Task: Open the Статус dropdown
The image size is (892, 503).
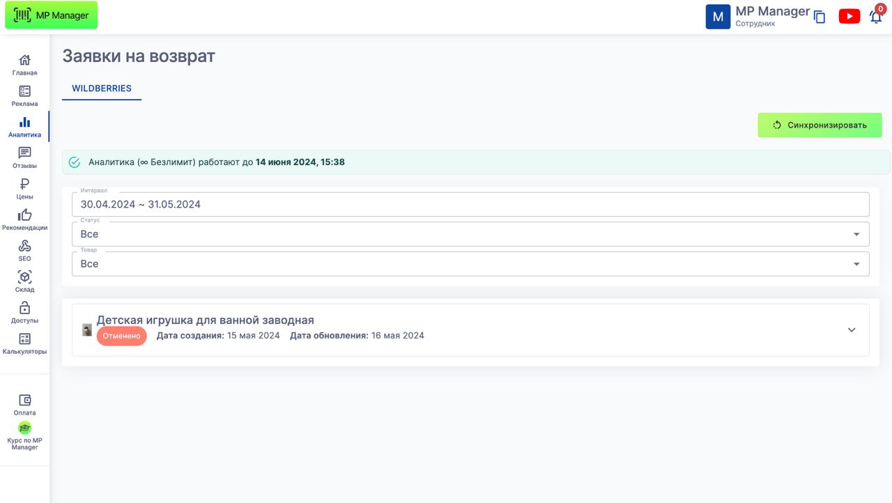Action: pos(470,234)
